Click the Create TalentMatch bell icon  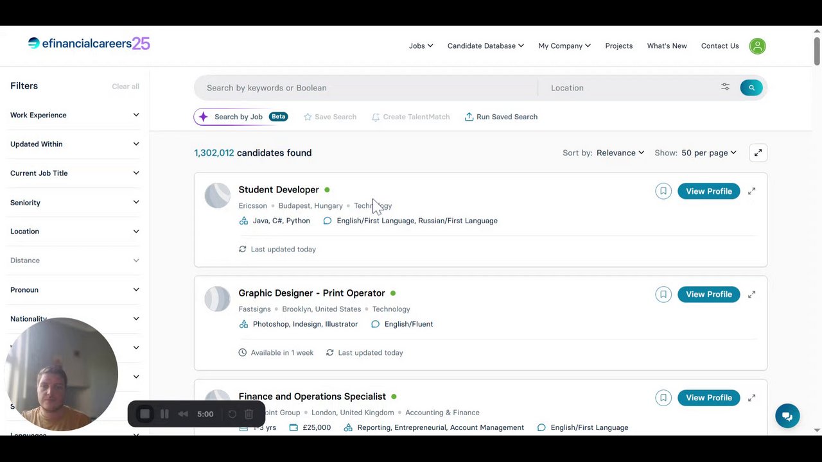[x=376, y=117]
